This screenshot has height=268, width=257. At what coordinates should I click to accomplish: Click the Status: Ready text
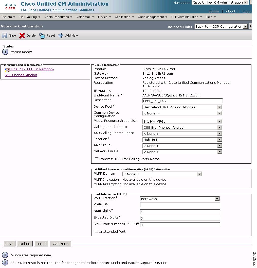tap(21, 52)
